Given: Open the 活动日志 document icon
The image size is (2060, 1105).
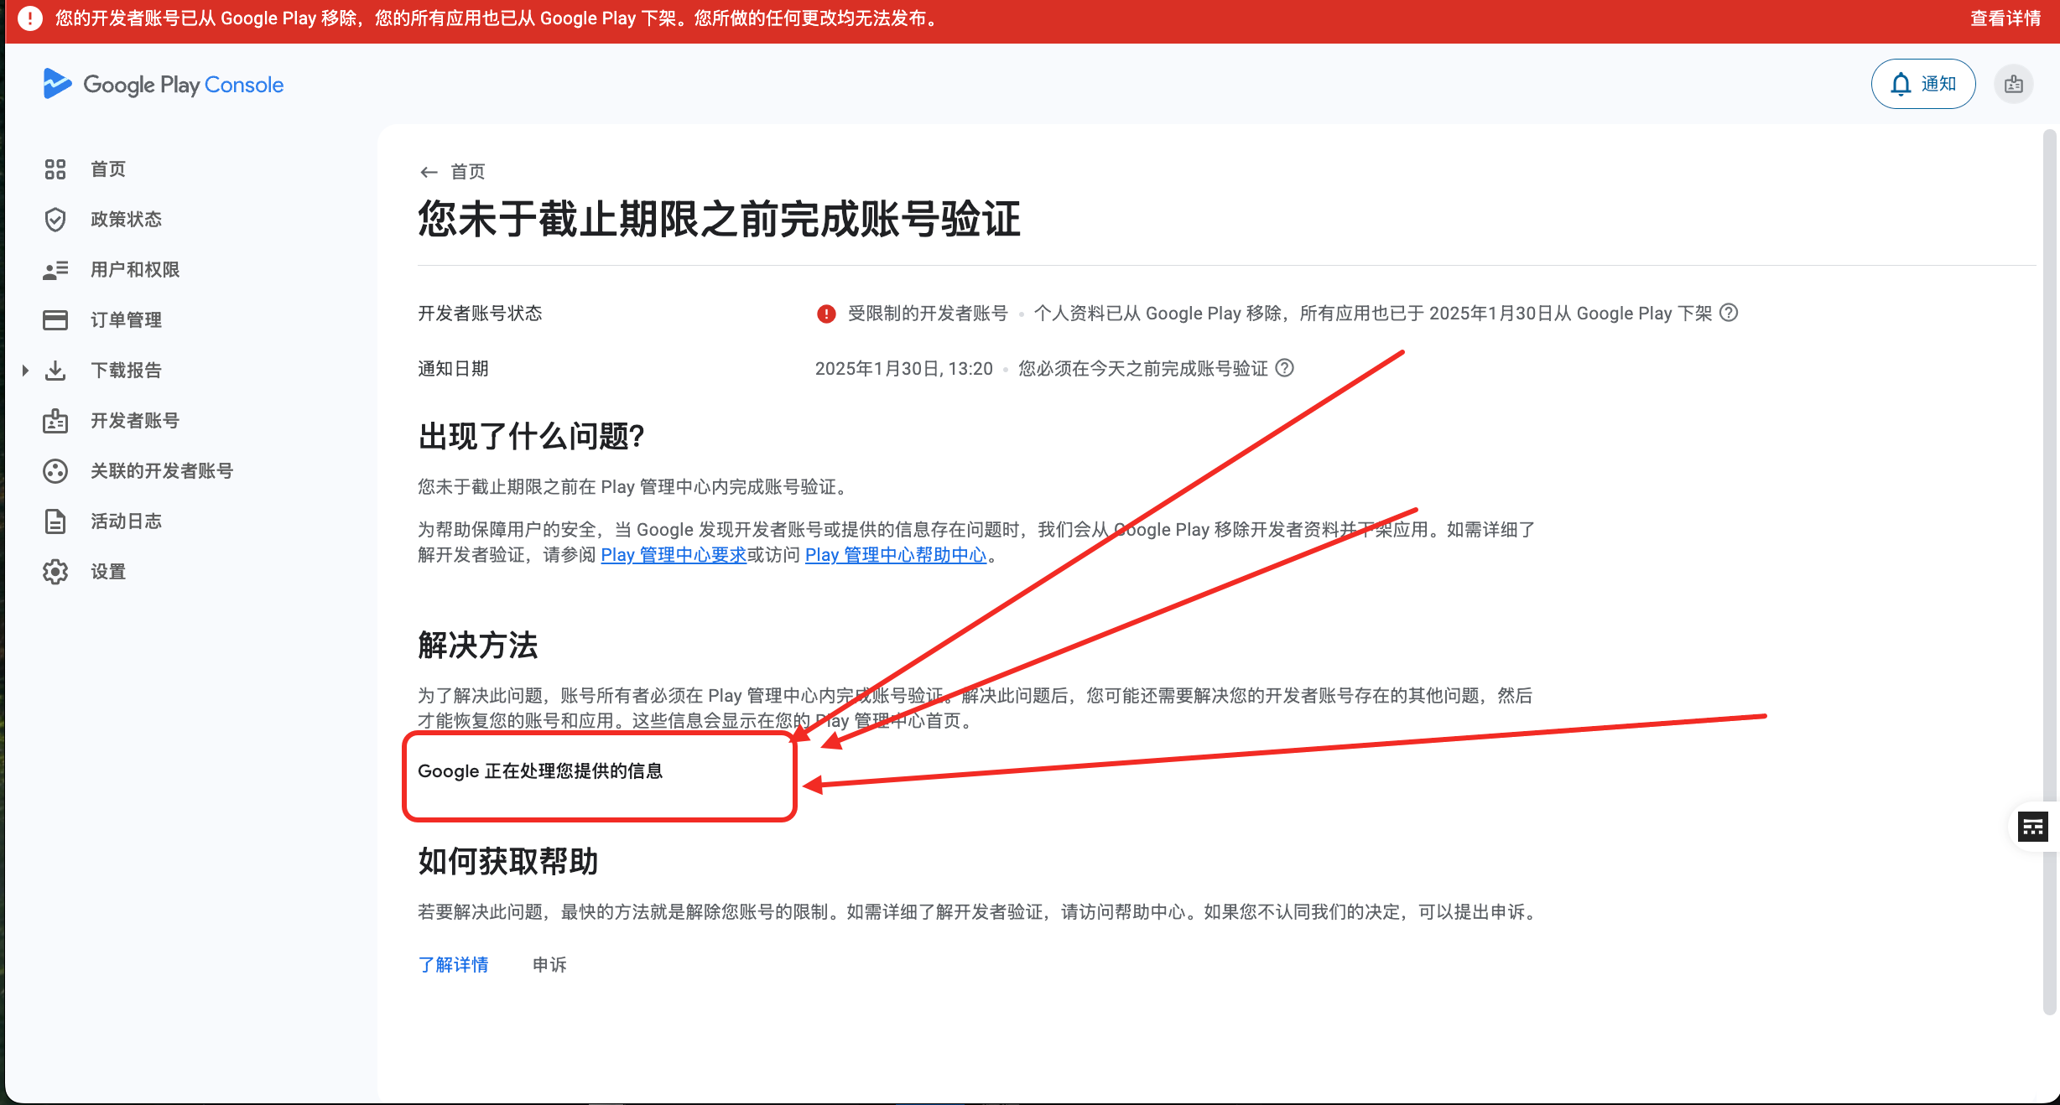Looking at the screenshot, I should pos(55,521).
